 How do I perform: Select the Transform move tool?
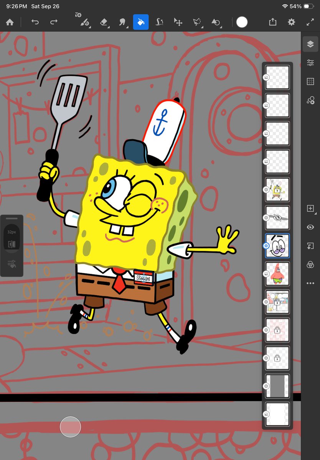(178, 22)
